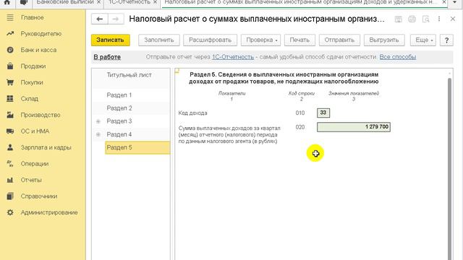Open Главное section in sidebar
The width and height of the screenshot is (463, 260).
pyautogui.click(x=32, y=17)
